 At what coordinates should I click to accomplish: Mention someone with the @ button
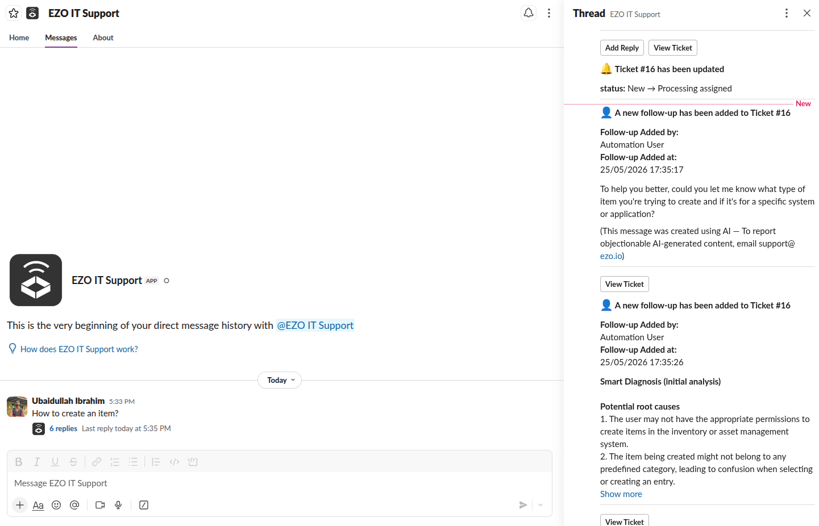(x=74, y=505)
